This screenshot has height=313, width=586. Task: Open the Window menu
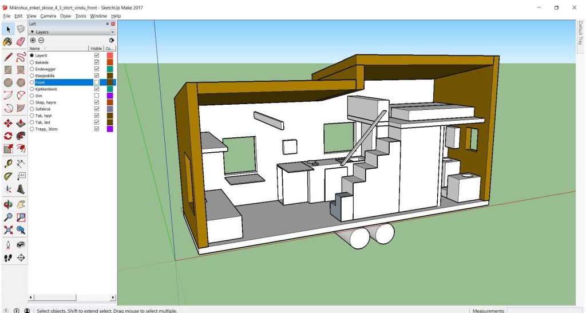coord(98,16)
